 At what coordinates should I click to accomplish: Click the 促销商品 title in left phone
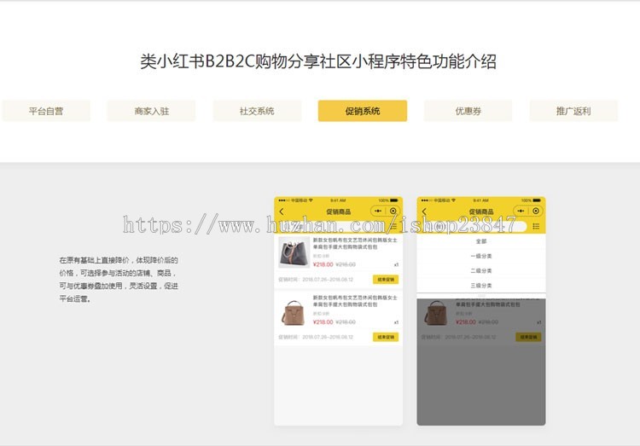(339, 211)
